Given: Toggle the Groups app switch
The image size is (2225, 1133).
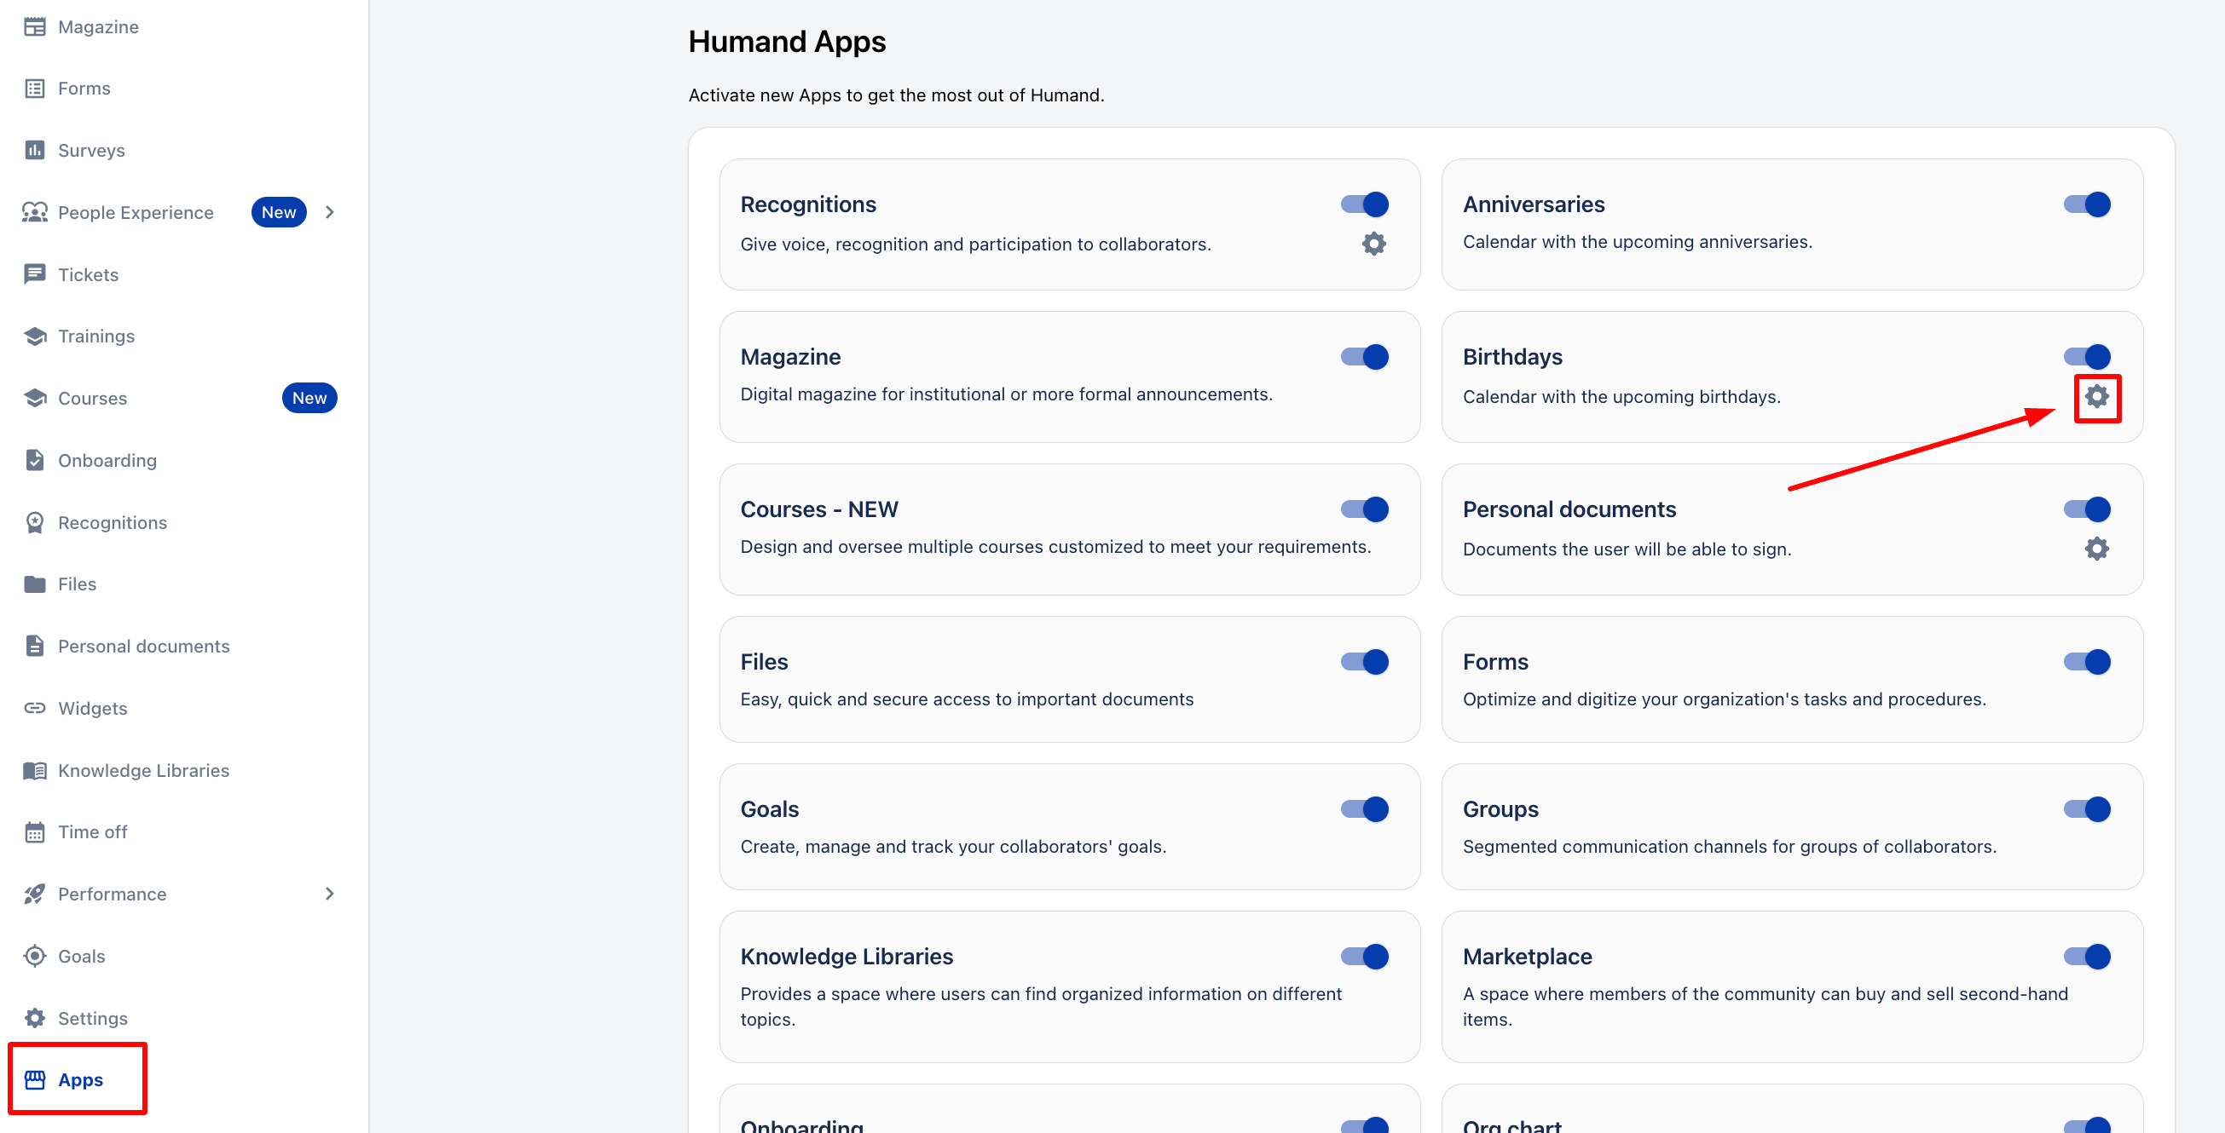Looking at the screenshot, I should pyautogui.click(x=2087, y=808).
